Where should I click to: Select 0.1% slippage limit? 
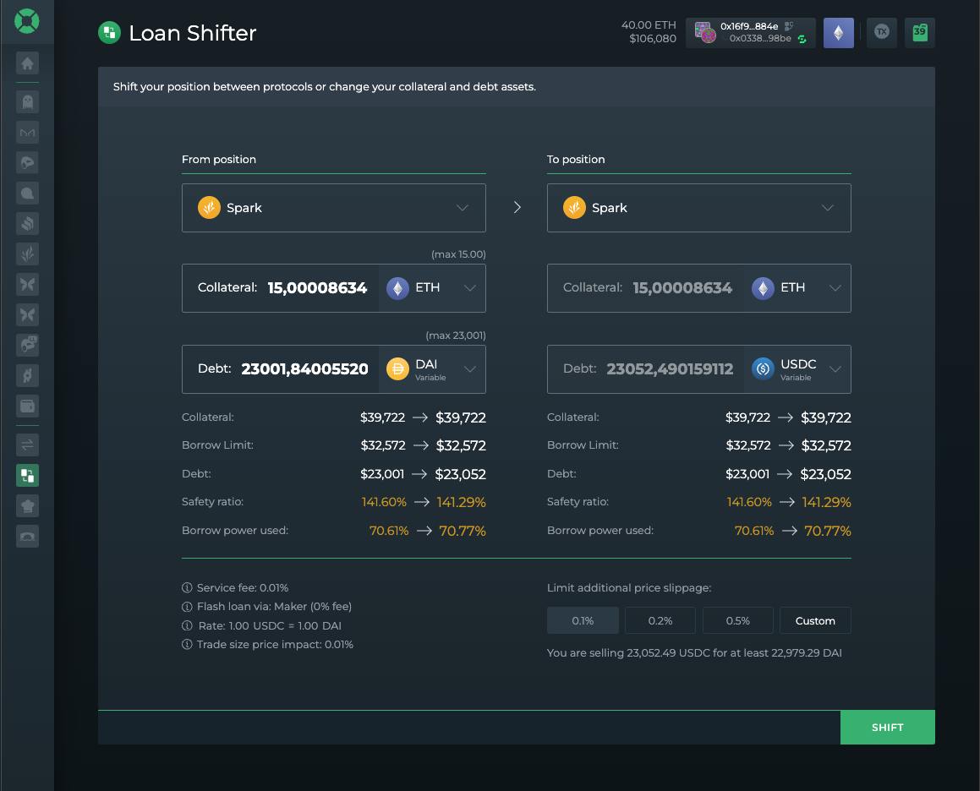[583, 620]
